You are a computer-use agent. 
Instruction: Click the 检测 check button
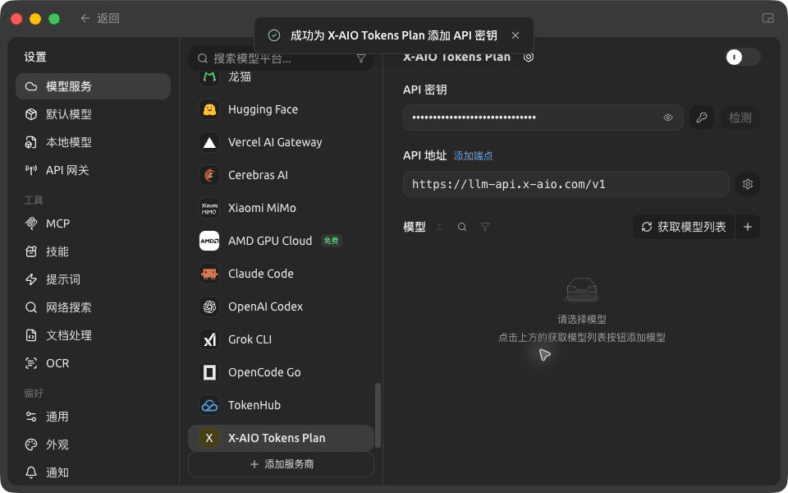(740, 117)
